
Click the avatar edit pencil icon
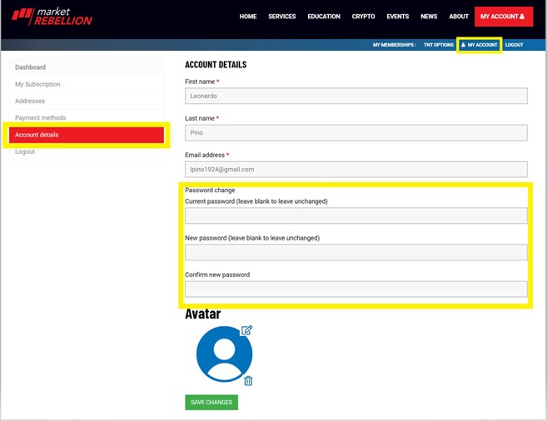click(x=246, y=330)
